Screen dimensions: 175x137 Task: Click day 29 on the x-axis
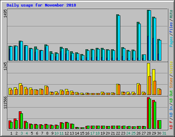[x=154, y=133]
